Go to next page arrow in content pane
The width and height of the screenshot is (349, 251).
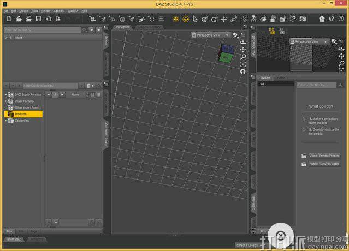tap(62, 95)
